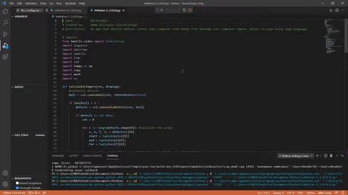Open the Selection menu
This screenshot has height=195, width=348.
point(31,3)
